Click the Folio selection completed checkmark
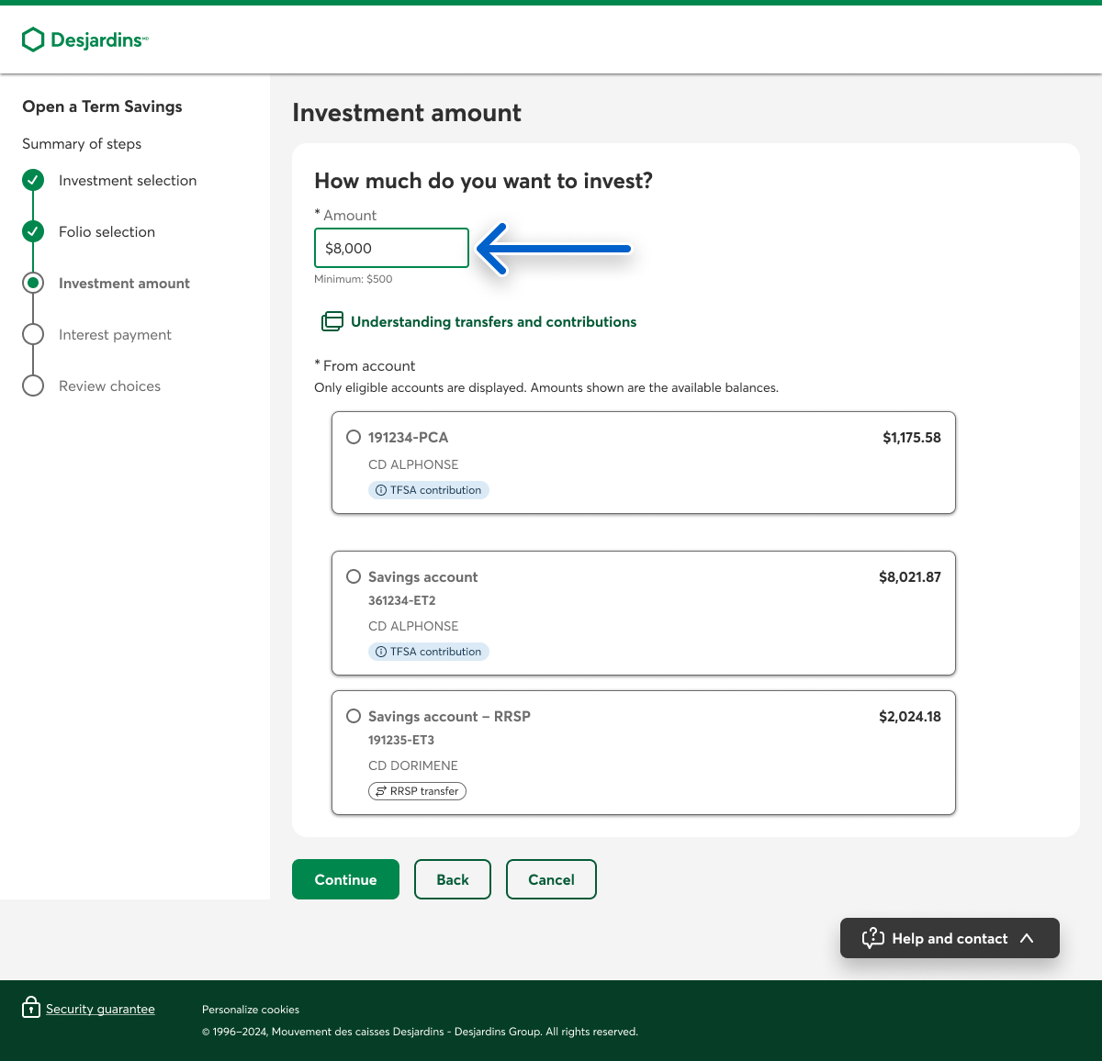 pyautogui.click(x=33, y=231)
